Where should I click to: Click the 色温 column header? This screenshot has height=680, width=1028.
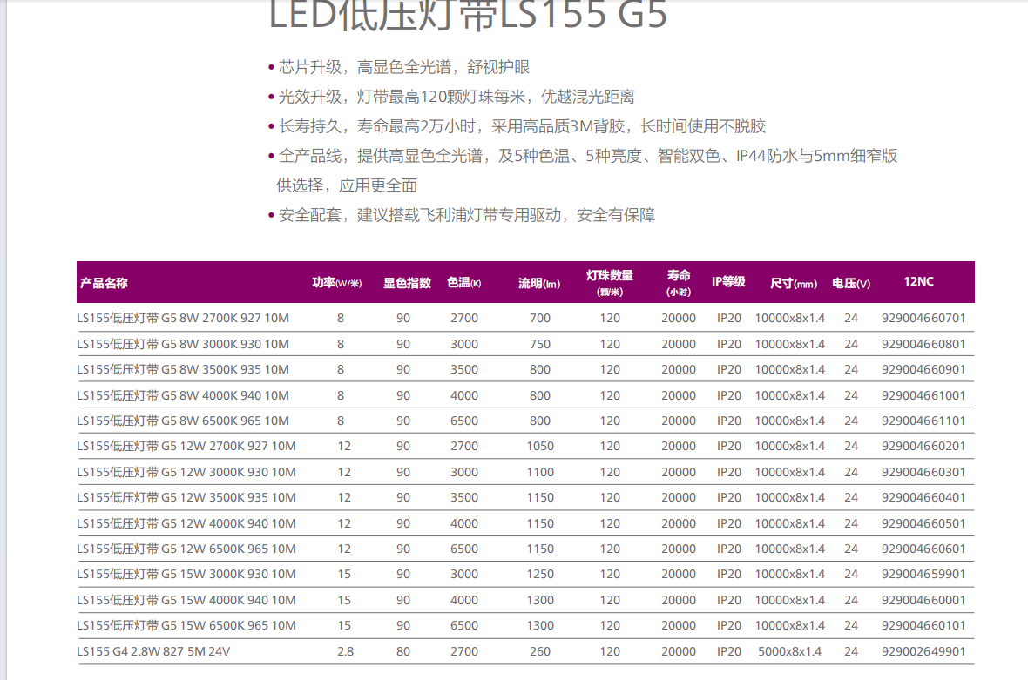click(x=464, y=283)
